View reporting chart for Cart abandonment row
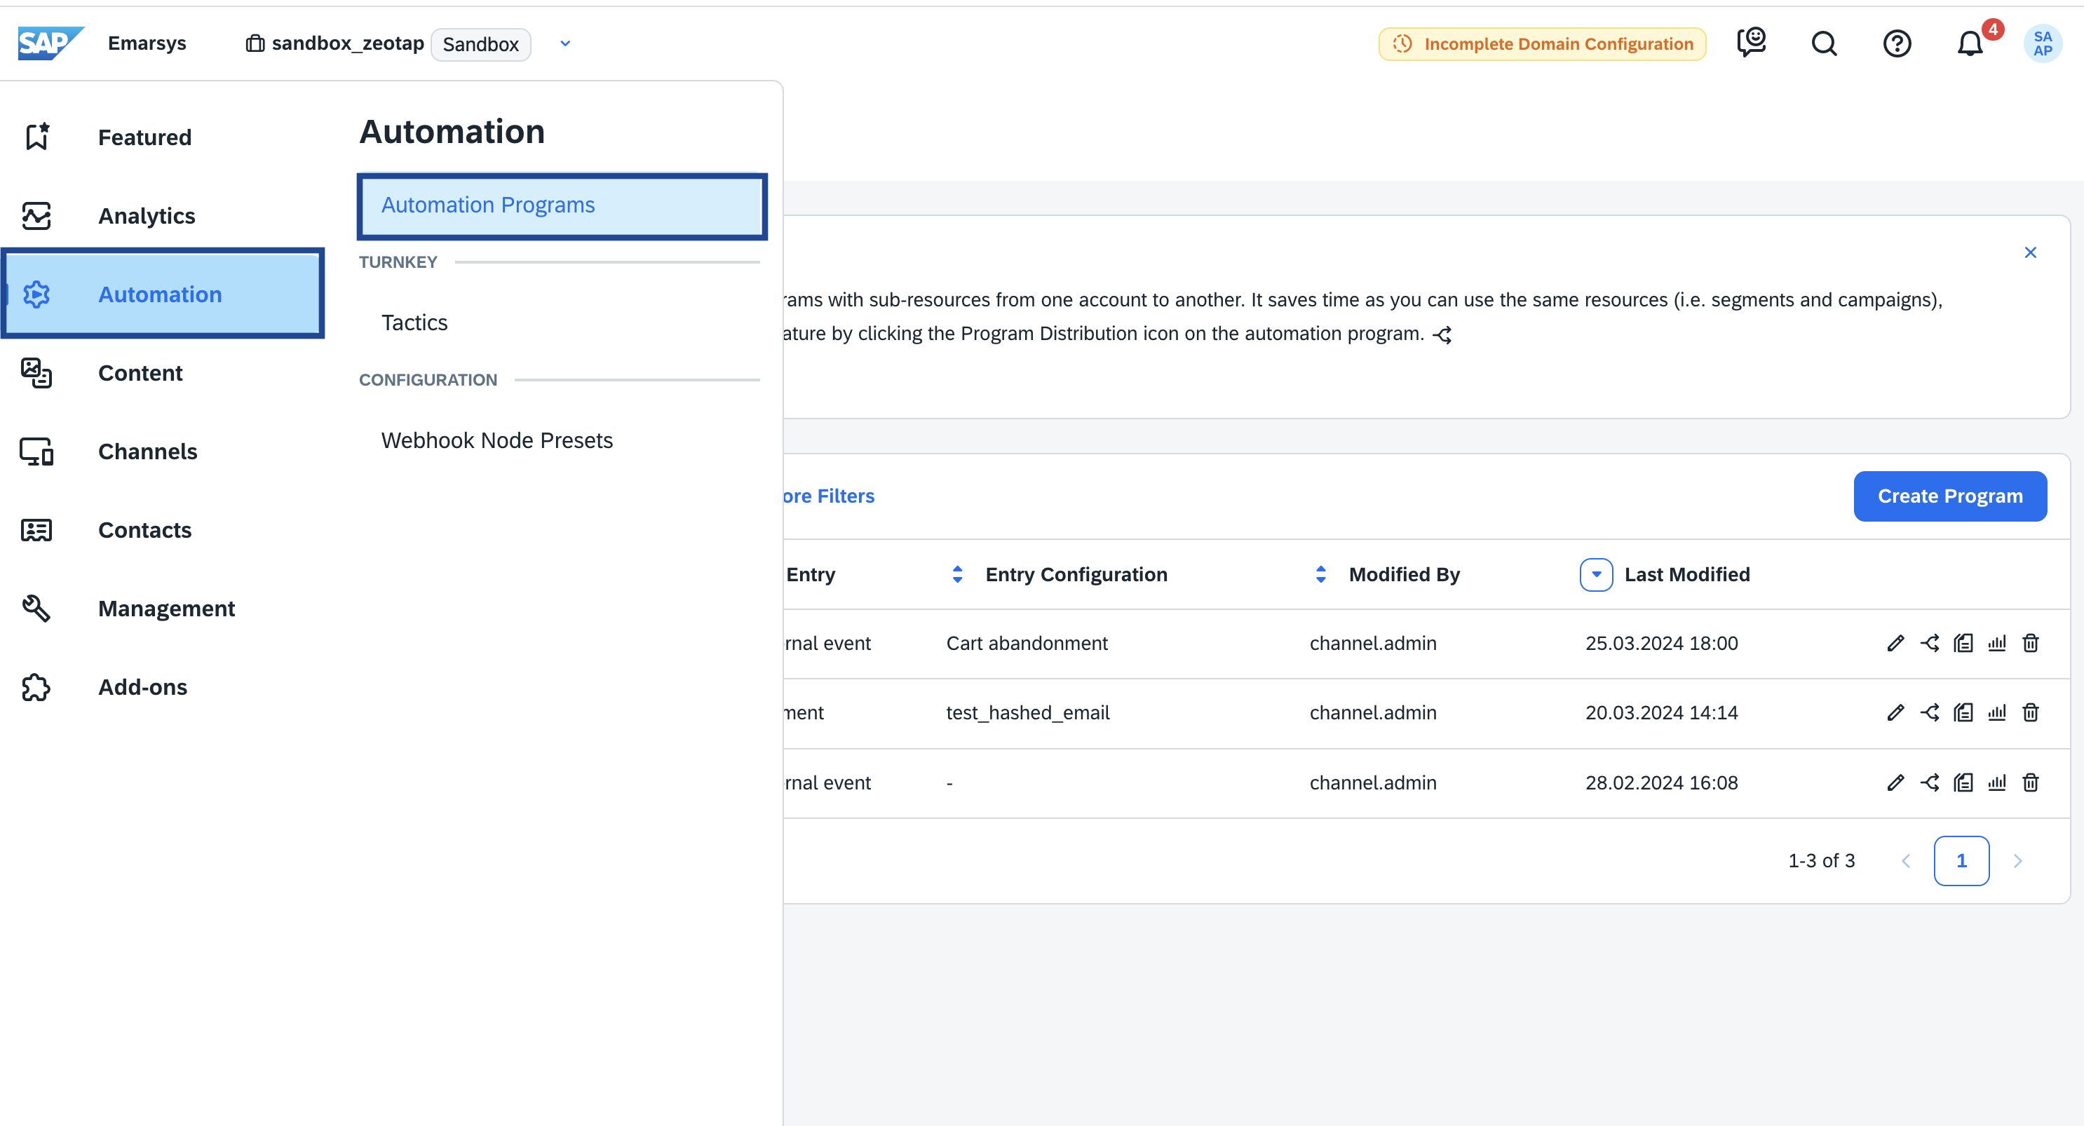The image size is (2084, 1126). click(x=1996, y=643)
